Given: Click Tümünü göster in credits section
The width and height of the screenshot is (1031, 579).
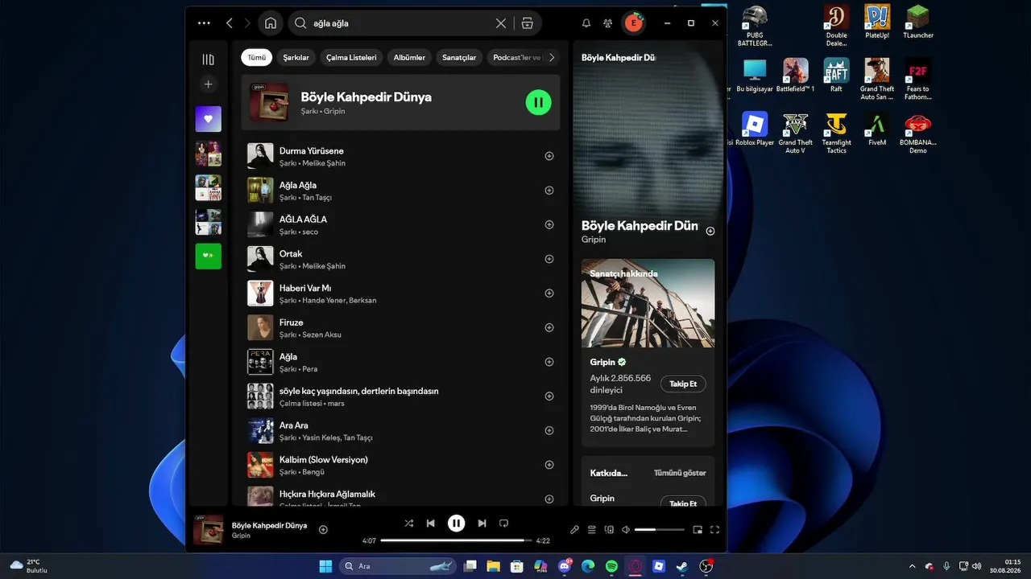Looking at the screenshot, I should [x=680, y=473].
